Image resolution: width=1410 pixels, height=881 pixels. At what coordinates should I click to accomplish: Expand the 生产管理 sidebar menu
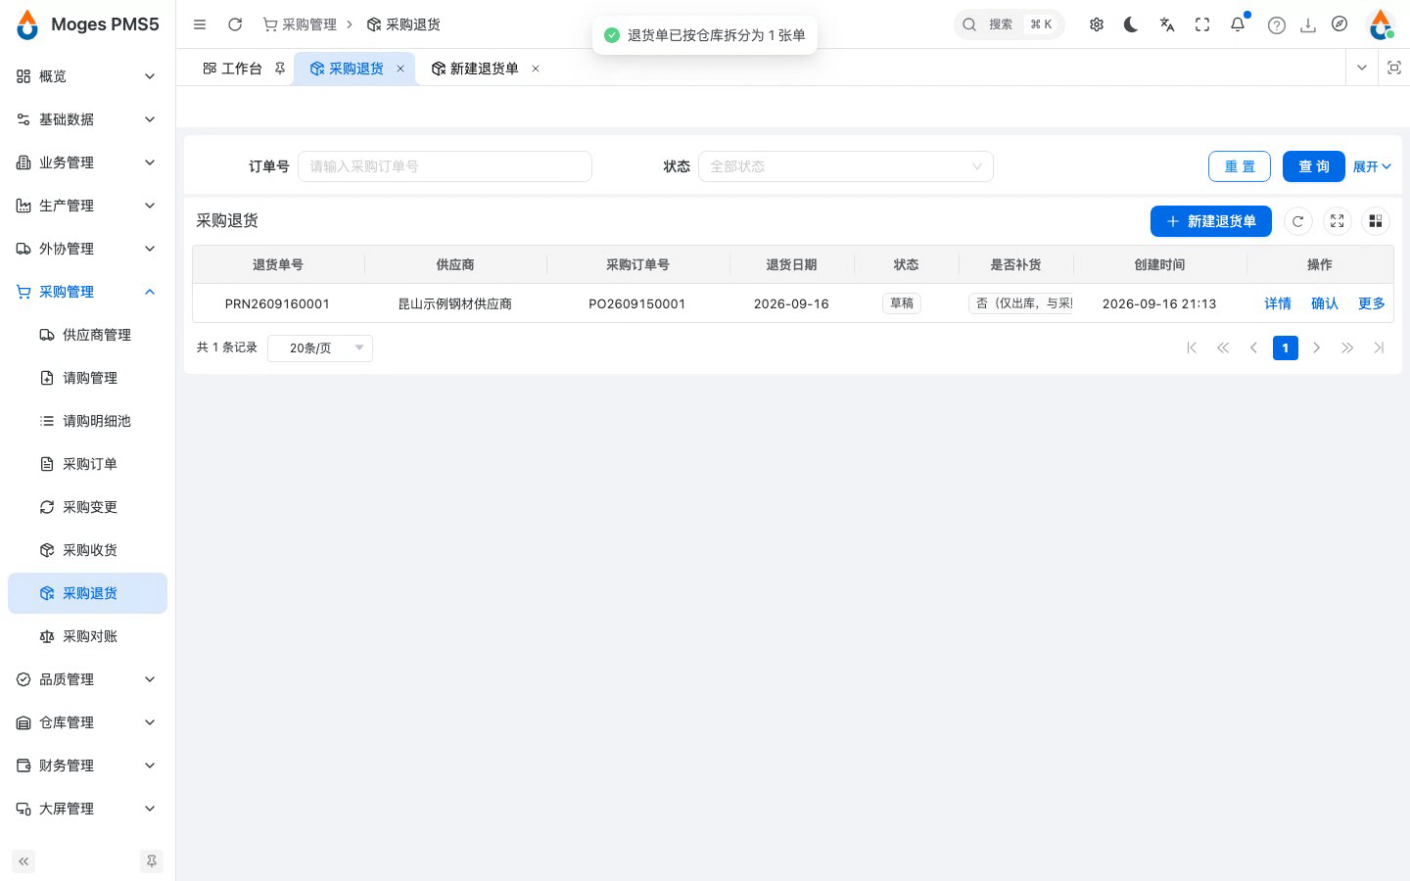[87, 206]
